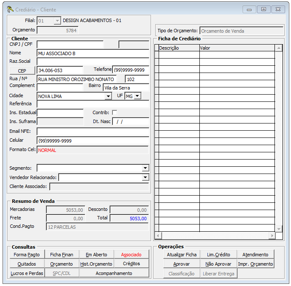Click the Nome input field

click(92, 53)
